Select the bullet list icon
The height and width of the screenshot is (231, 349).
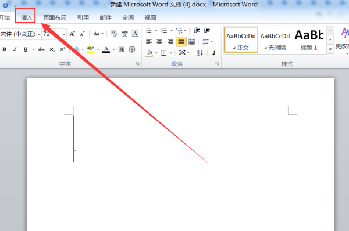[149, 30]
